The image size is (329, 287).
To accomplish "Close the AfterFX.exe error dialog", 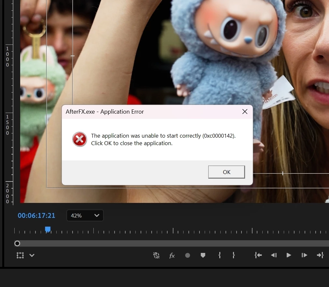I will [x=245, y=112].
